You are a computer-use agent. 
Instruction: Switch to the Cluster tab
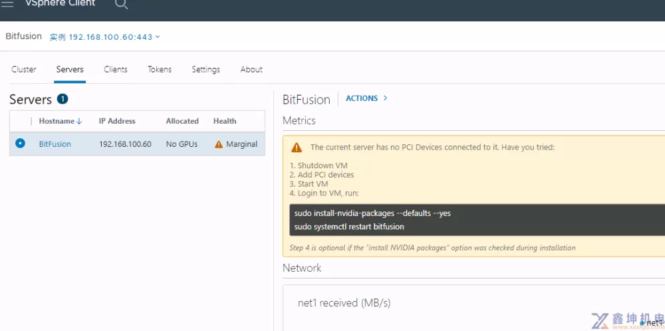[24, 70]
